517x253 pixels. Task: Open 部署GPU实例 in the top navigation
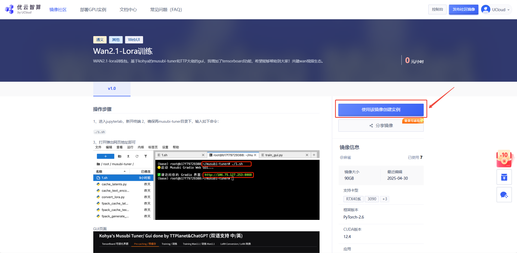[x=93, y=10]
